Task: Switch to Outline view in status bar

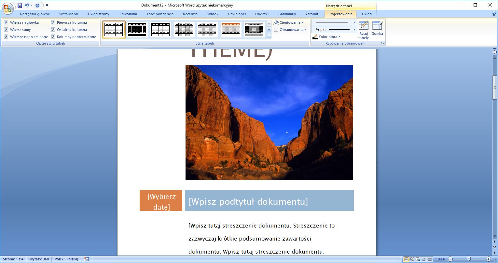Action: (424, 259)
